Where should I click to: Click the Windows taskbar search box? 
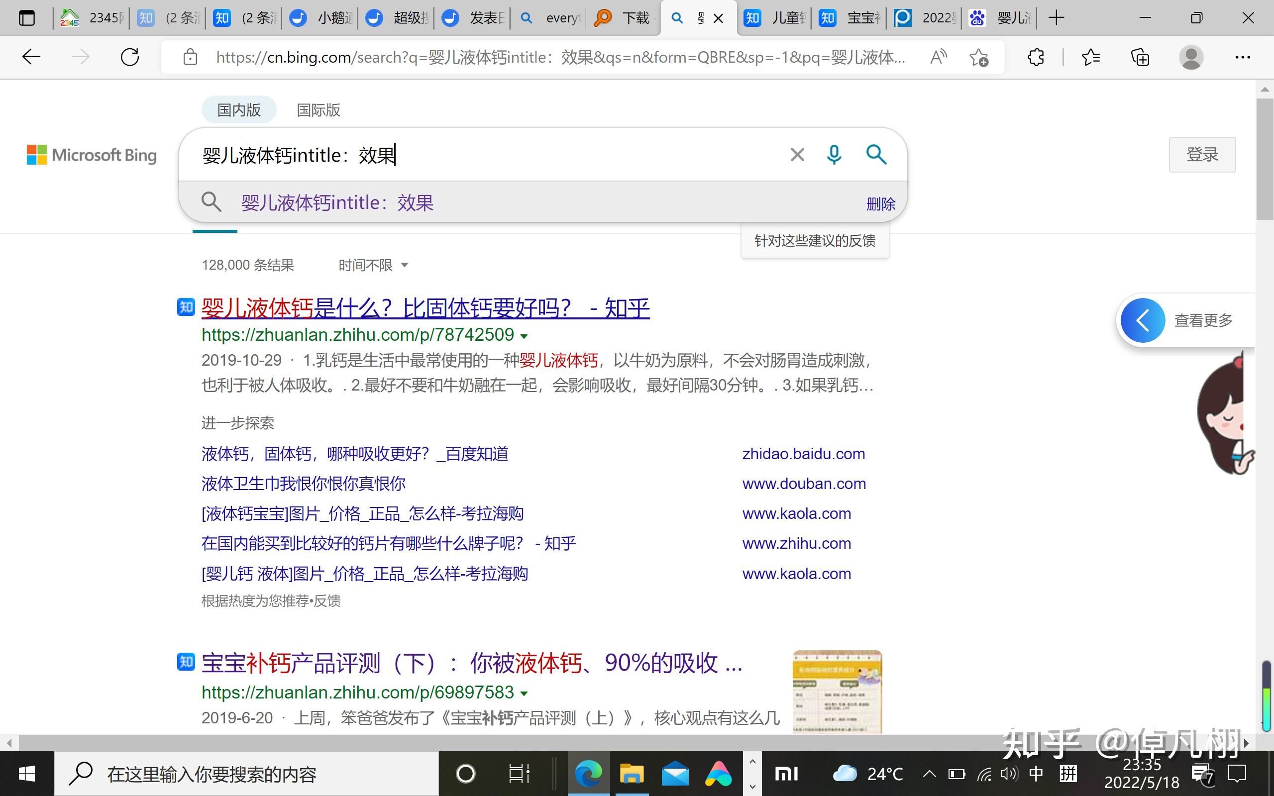tap(246, 774)
